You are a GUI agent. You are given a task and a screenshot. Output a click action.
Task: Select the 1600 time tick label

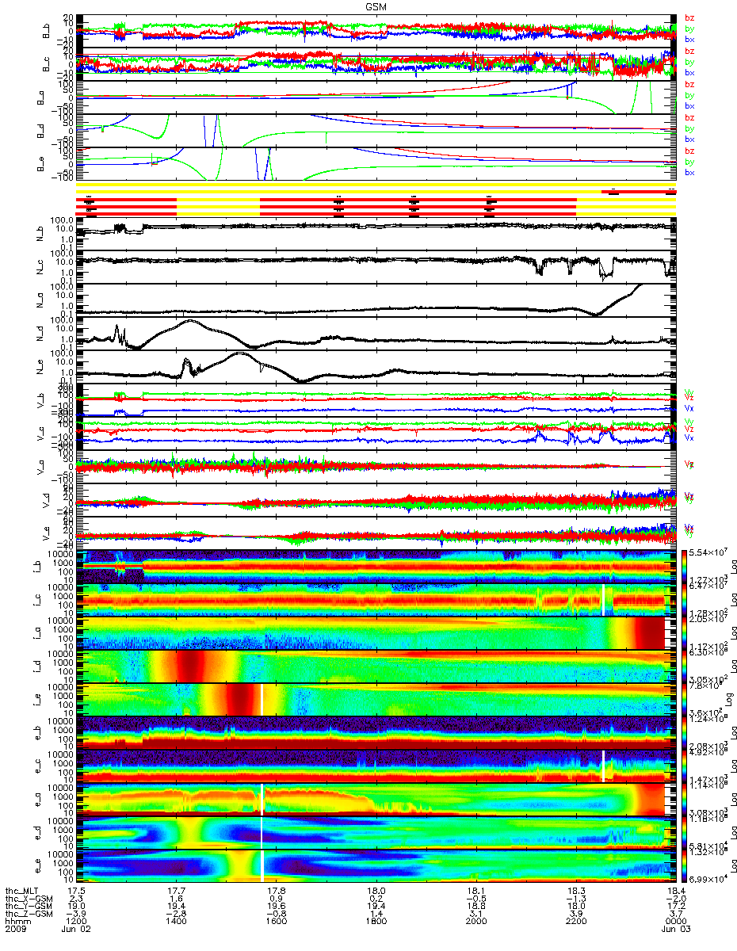point(275,922)
